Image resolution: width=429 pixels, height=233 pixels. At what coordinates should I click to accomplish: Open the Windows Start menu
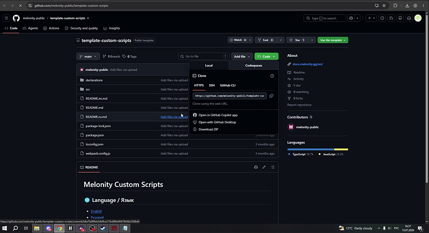coord(4,228)
